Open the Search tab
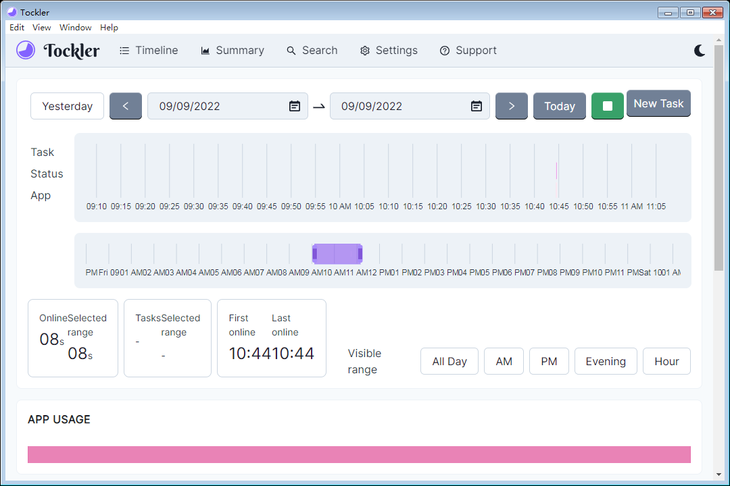This screenshot has width=730, height=486. 312,50
